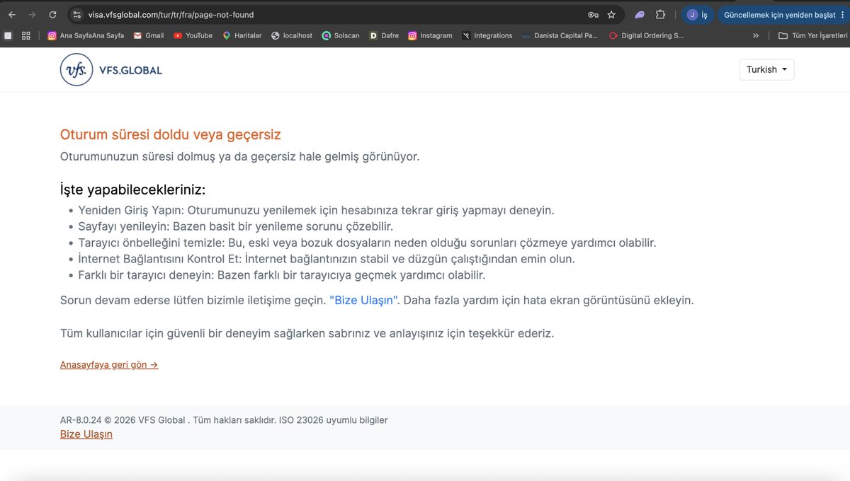This screenshot has width=850, height=481.
Task: Open the Instagram bookmark
Action: (430, 35)
